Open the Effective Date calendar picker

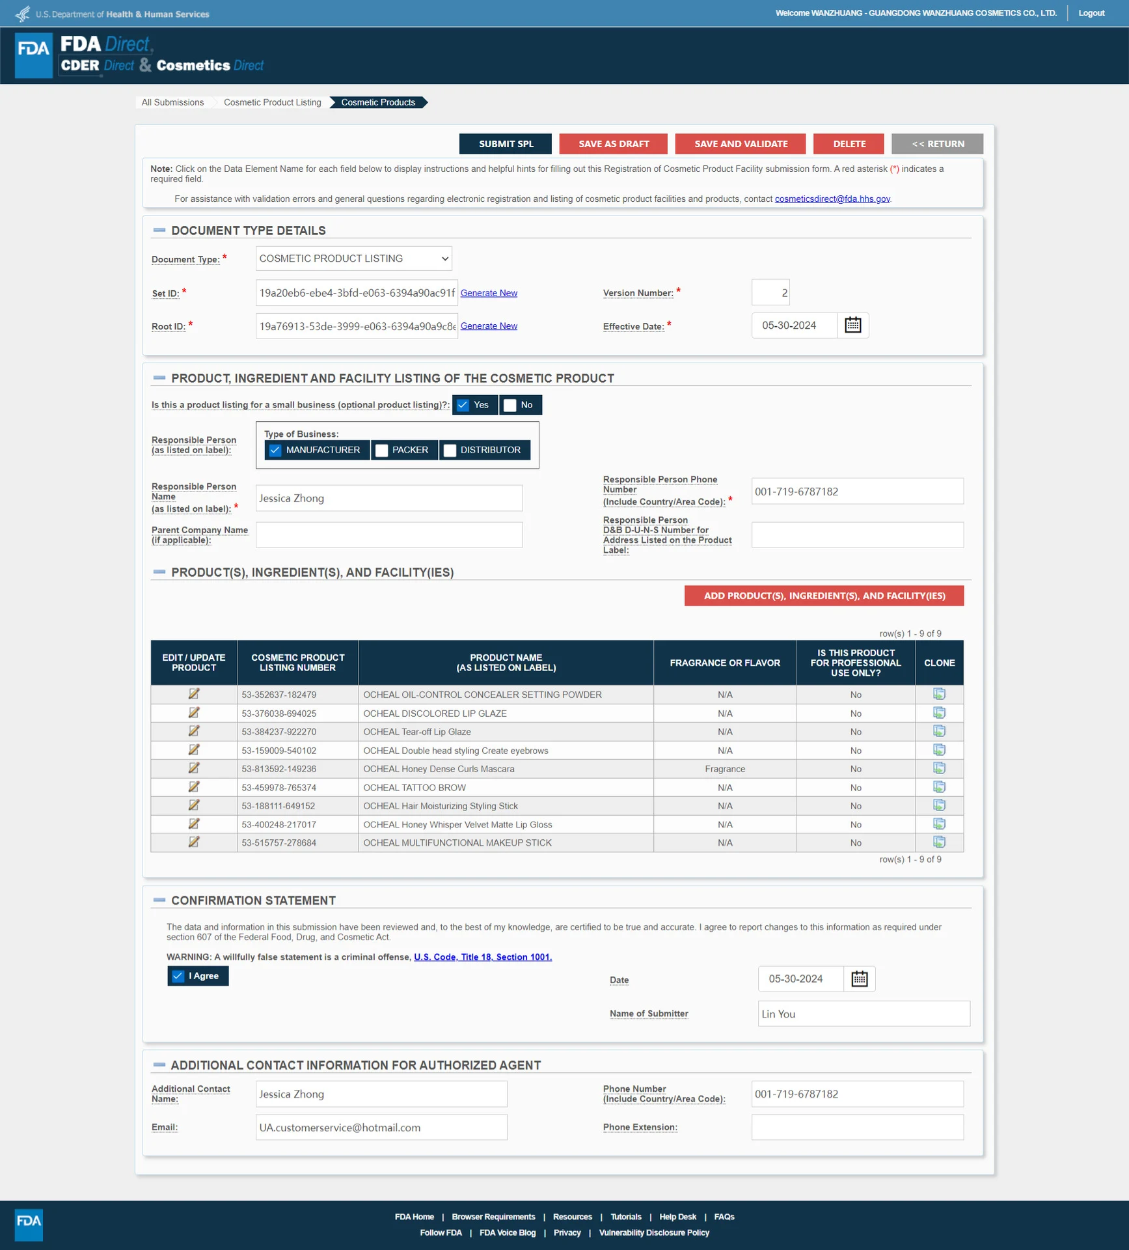[852, 325]
